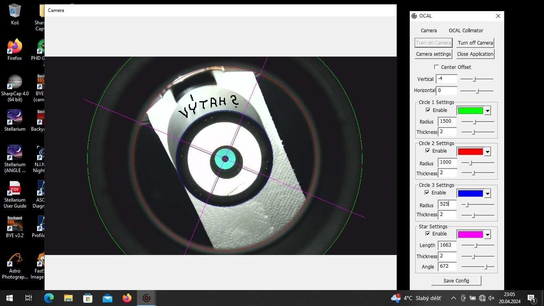Toggle Circle 2 Enable checkbox
544x306 pixels.
(428, 151)
